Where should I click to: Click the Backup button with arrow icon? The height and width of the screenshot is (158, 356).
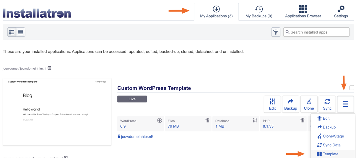(x=290, y=104)
